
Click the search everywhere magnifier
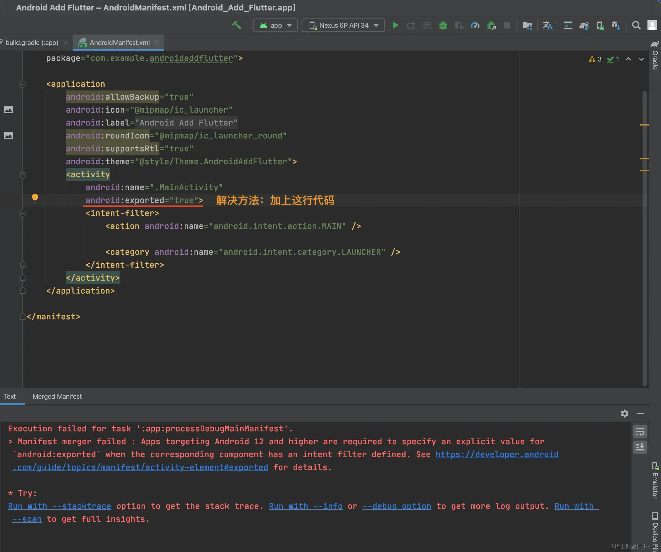(x=636, y=25)
